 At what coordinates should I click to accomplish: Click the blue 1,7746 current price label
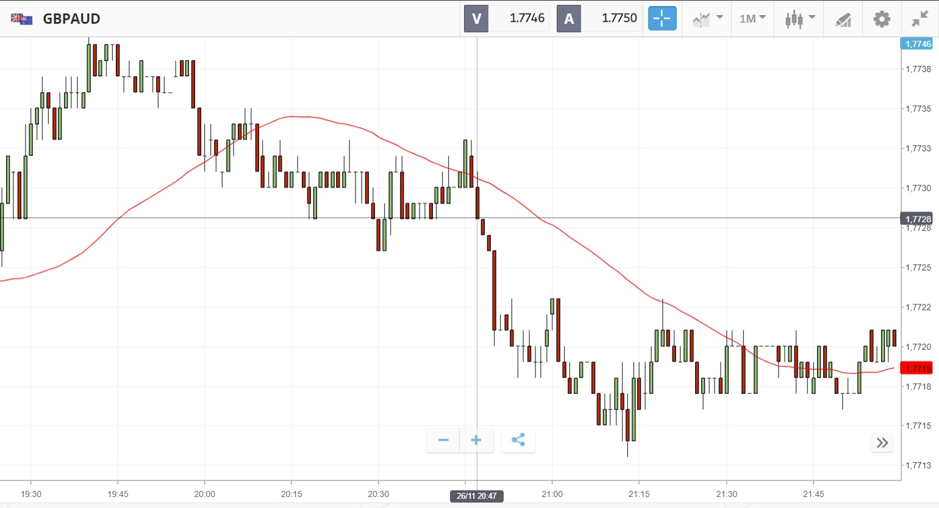pyautogui.click(x=917, y=44)
